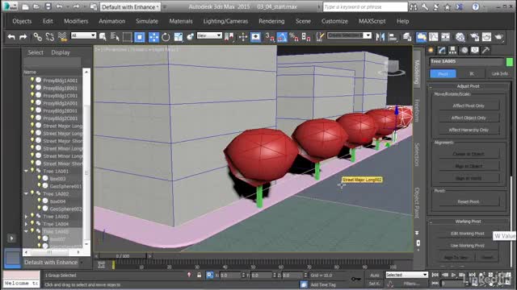Open the Selection Filter All dropdown
Screen dimensions: 517x290
[83, 35]
